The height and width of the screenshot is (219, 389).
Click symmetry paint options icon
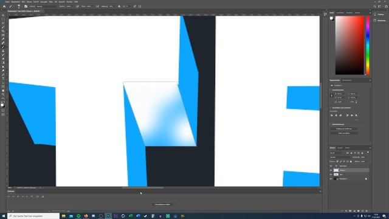pos(140,7)
